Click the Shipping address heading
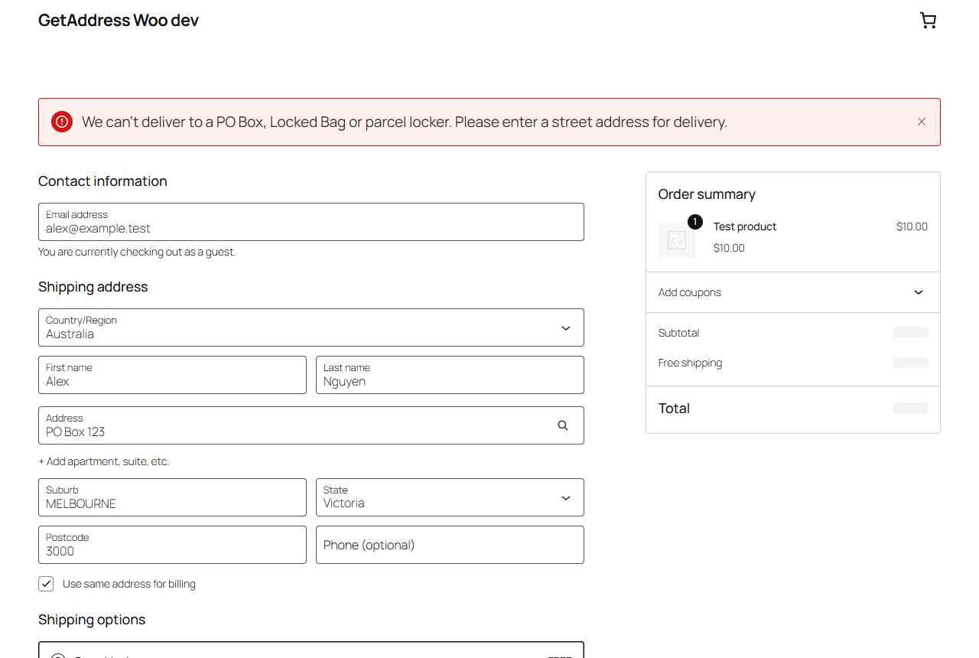This screenshot has height=658, width=979. tap(93, 287)
